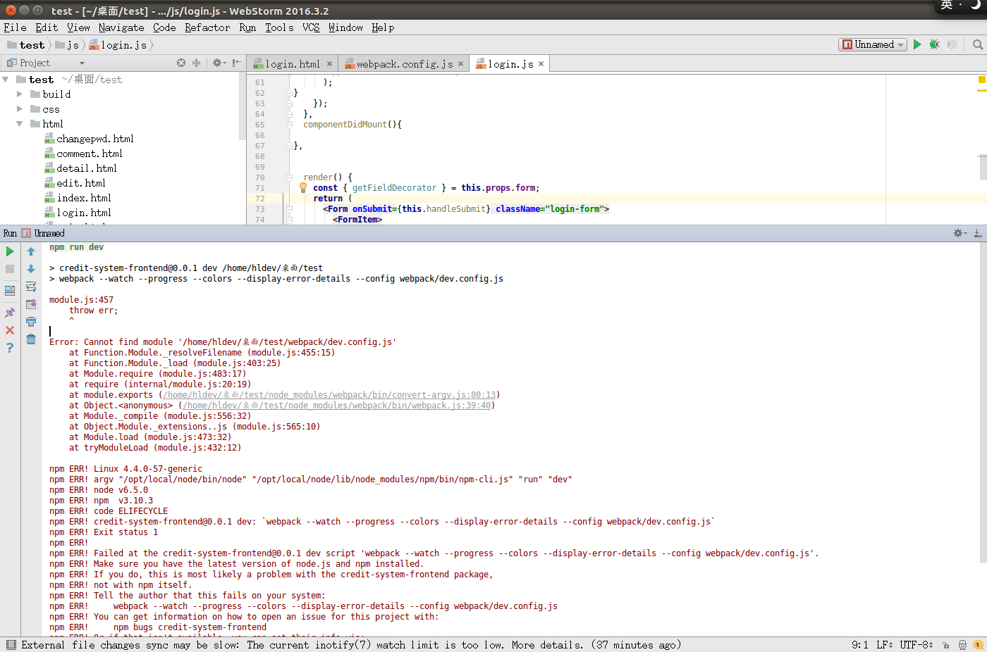Switch to login.html tab
Viewport: 987px width, 652px height.
[292, 63]
